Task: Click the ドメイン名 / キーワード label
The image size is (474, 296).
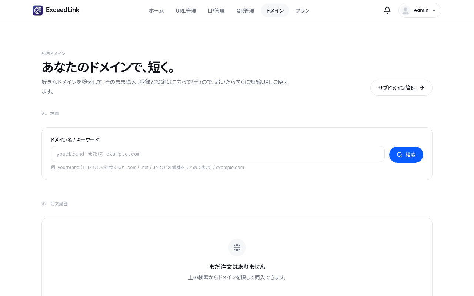Action: click(74, 140)
